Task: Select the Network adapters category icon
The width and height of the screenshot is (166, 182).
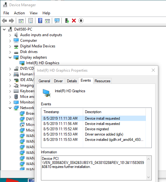Action: click(16, 108)
